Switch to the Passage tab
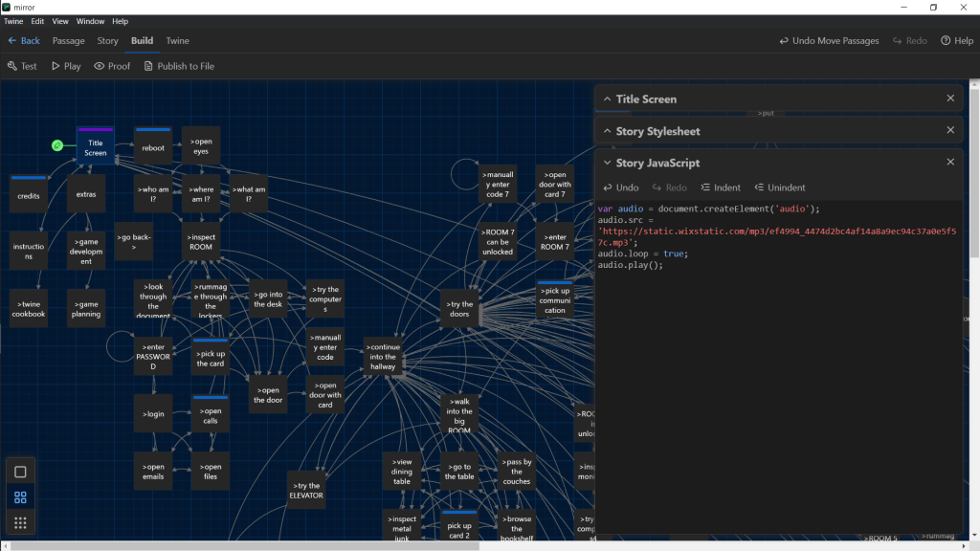 [x=68, y=41]
